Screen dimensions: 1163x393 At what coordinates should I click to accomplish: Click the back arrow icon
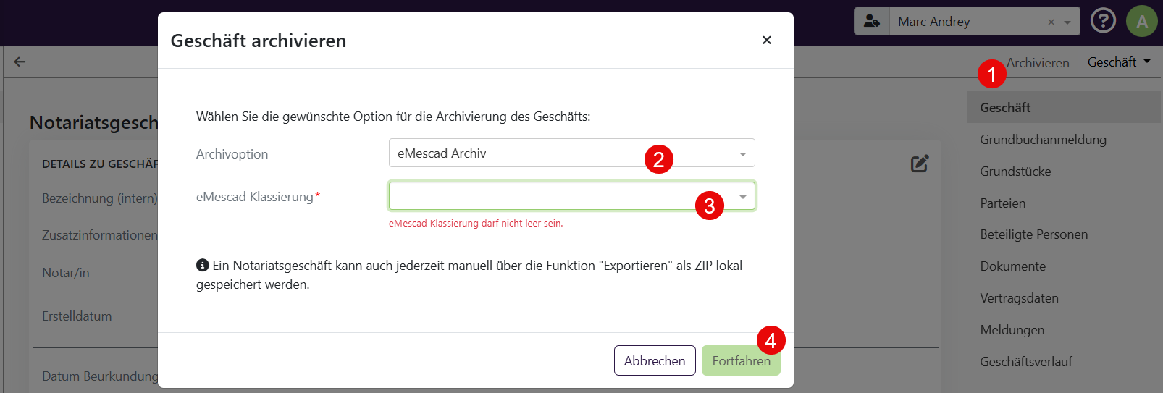20,62
